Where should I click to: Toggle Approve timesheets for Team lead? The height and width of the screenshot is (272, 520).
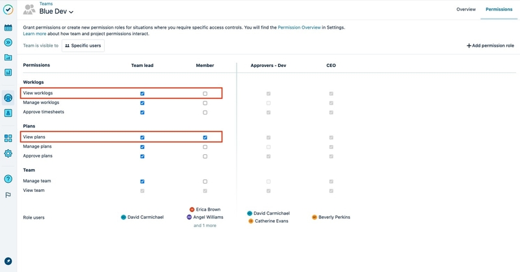click(x=142, y=113)
